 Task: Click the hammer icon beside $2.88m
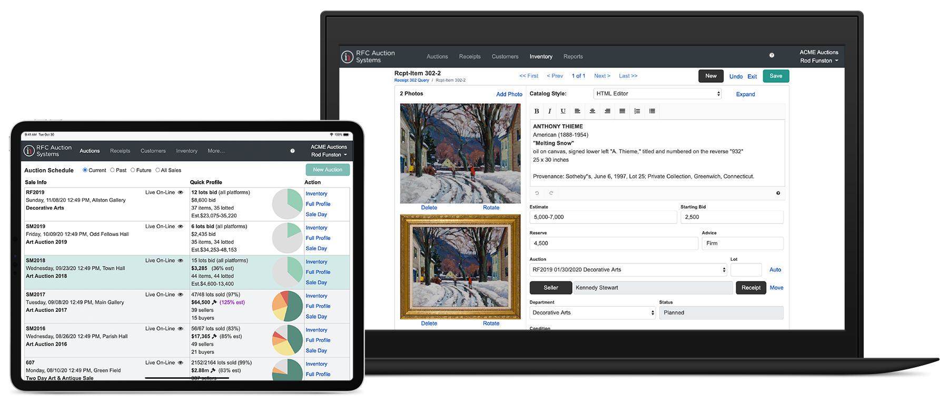(213, 370)
